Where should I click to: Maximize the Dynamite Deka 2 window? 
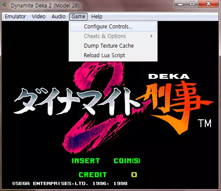tap(192, 4)
